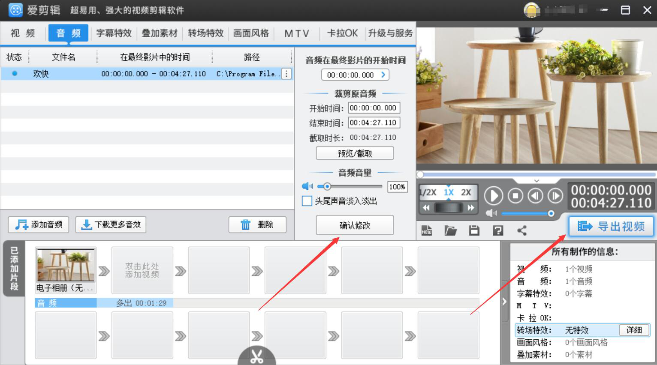Set playback speed to 1X
The image size is (657, 365).
coord(449,192)
